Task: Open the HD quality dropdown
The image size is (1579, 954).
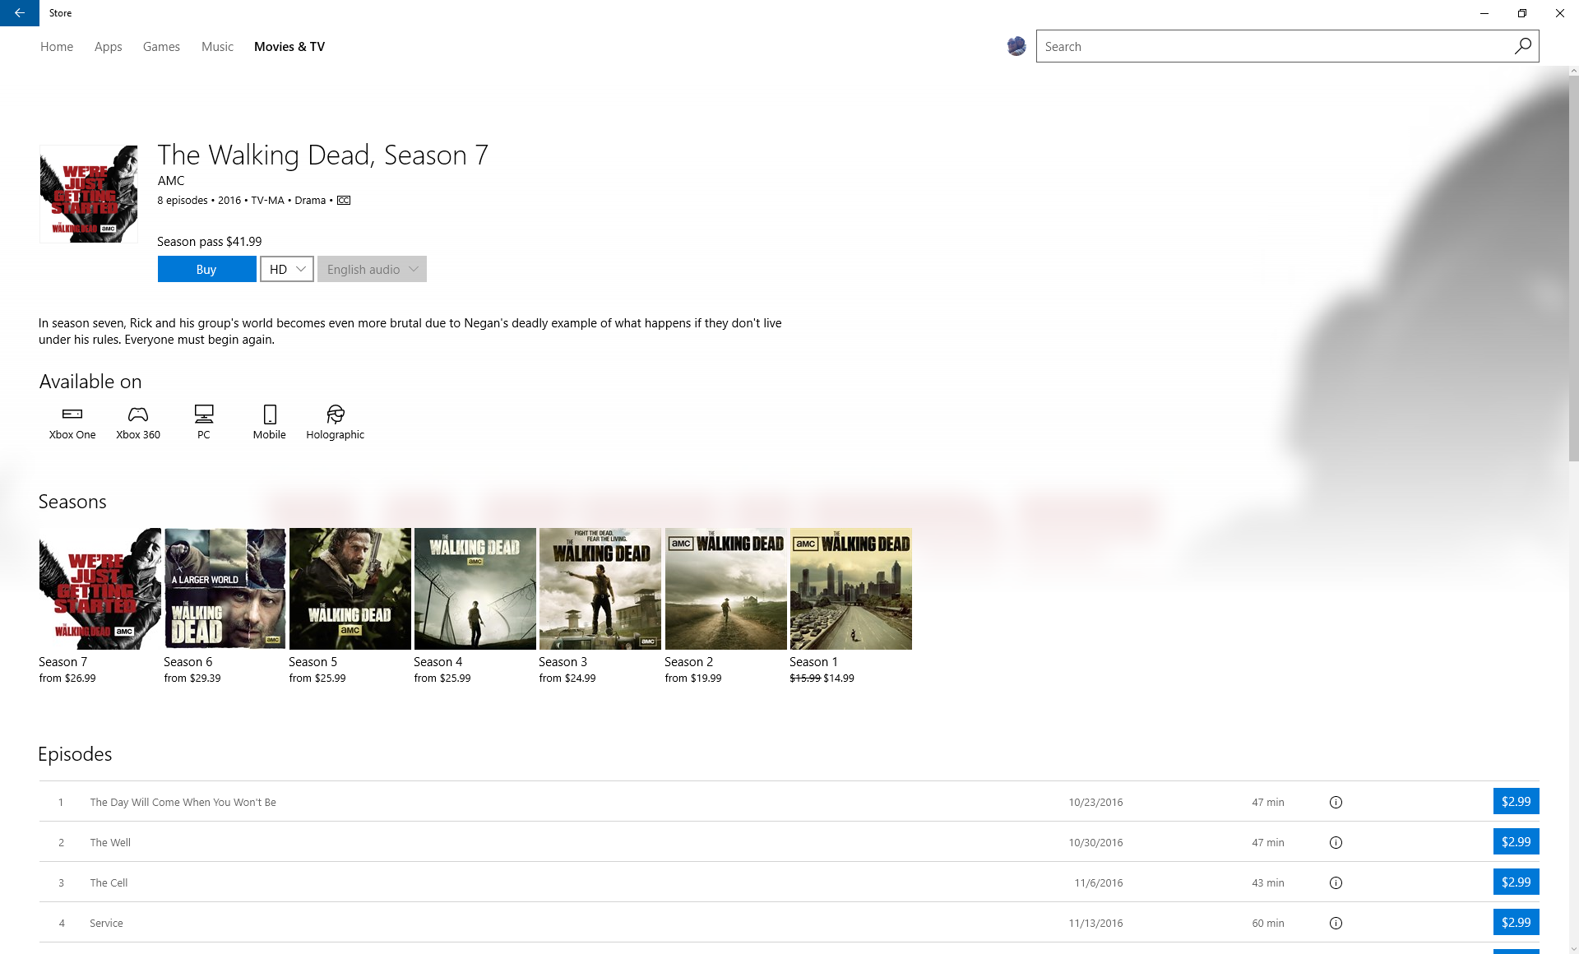Action: click(x=287, y=269)
